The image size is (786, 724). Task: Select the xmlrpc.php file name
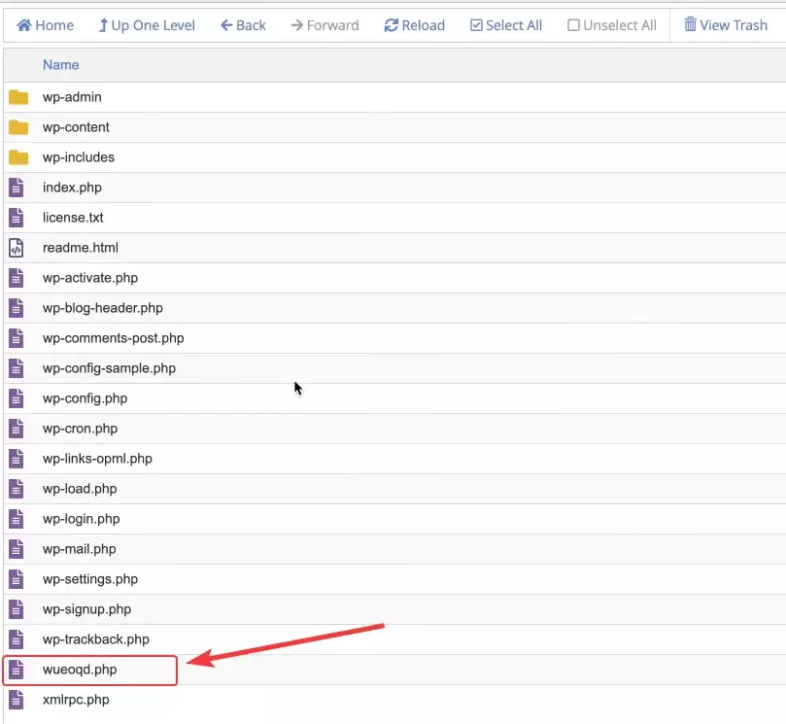[76, 700]
